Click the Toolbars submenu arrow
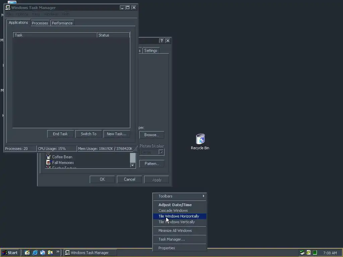 203,196
